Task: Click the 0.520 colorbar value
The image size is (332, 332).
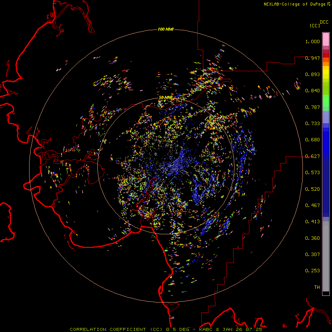Action: pyautogui.click(x=312, y=189)
